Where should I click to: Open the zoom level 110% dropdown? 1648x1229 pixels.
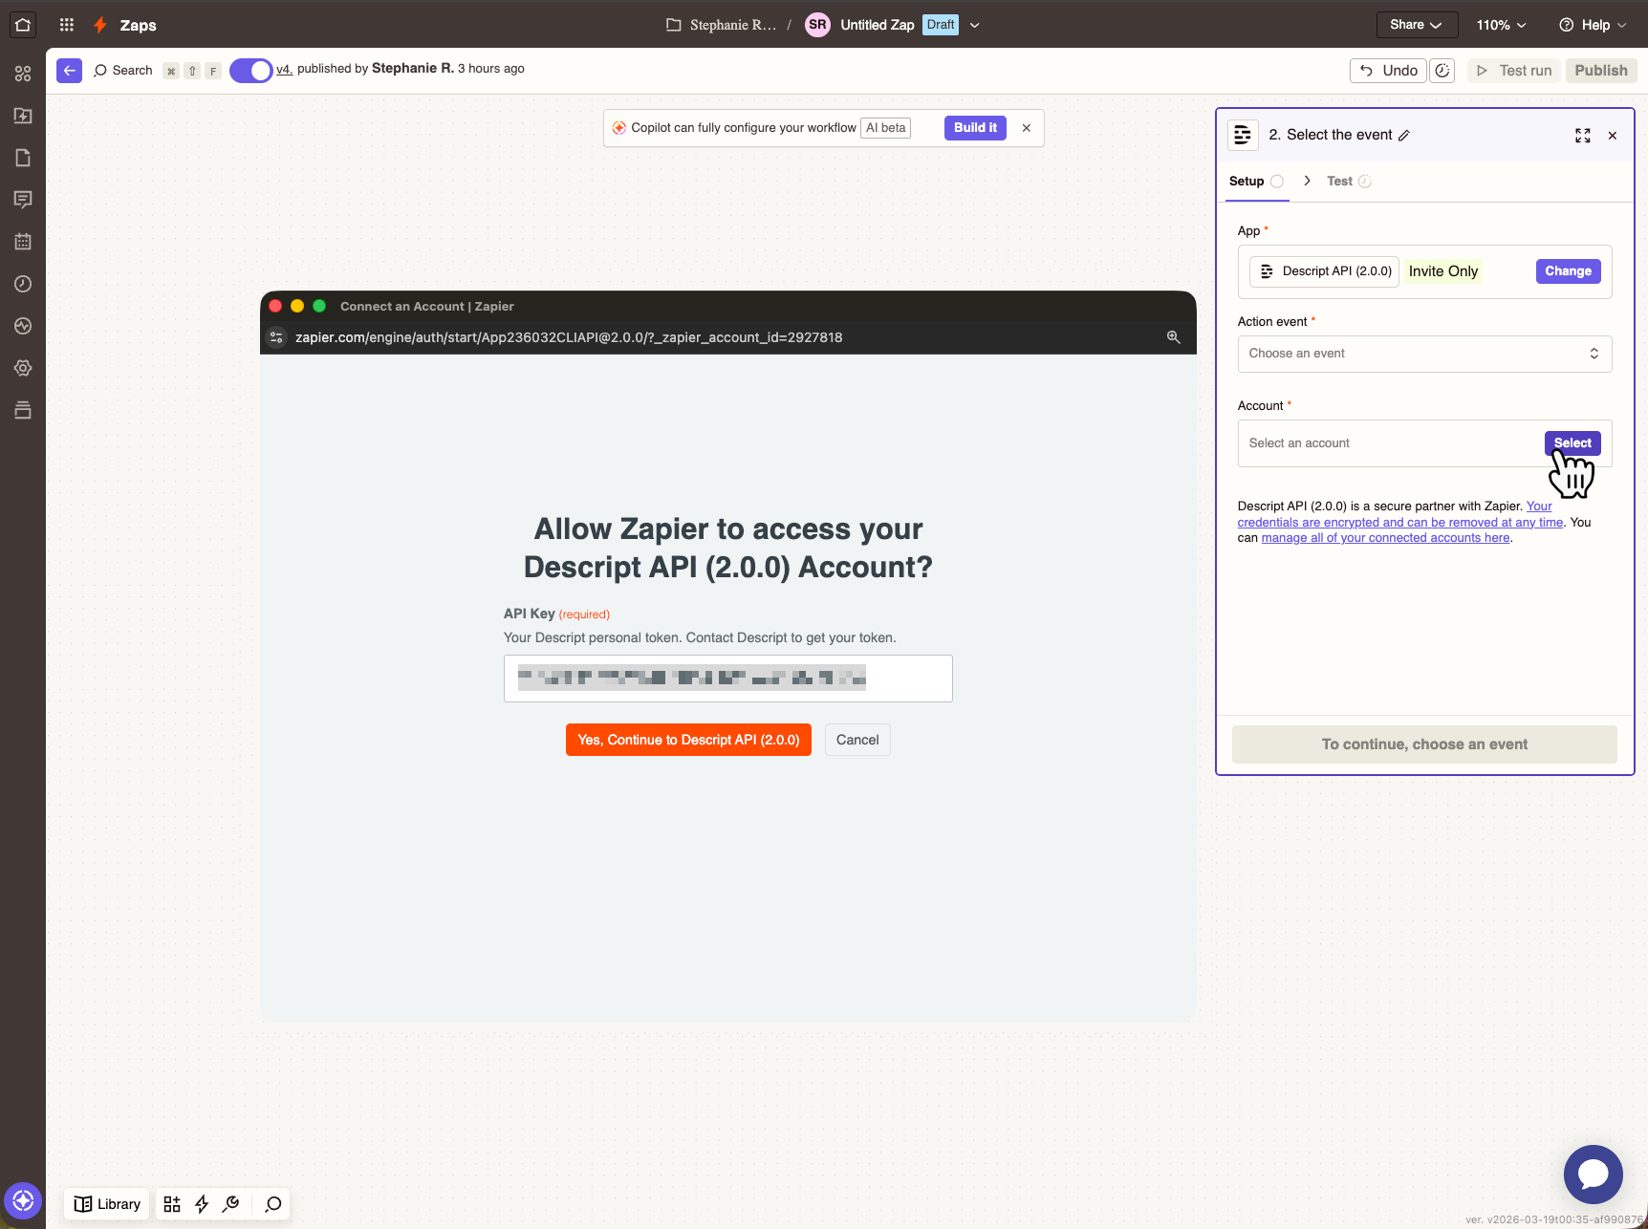pyautogui.click(x=1500, y=25)
